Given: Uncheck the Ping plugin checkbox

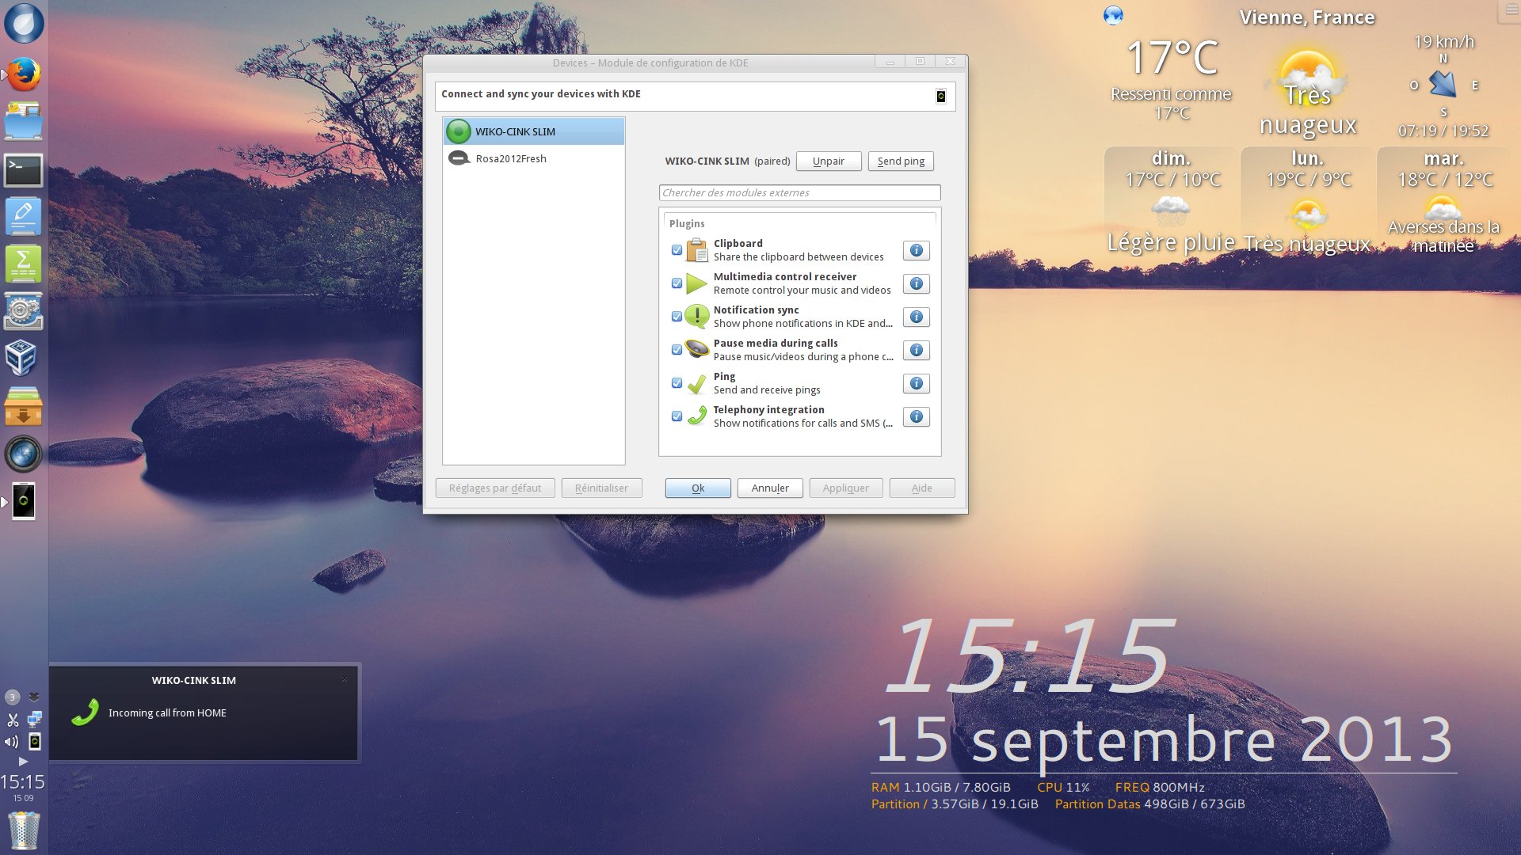Looking at the screenshot, I should (x=677, y=383).
